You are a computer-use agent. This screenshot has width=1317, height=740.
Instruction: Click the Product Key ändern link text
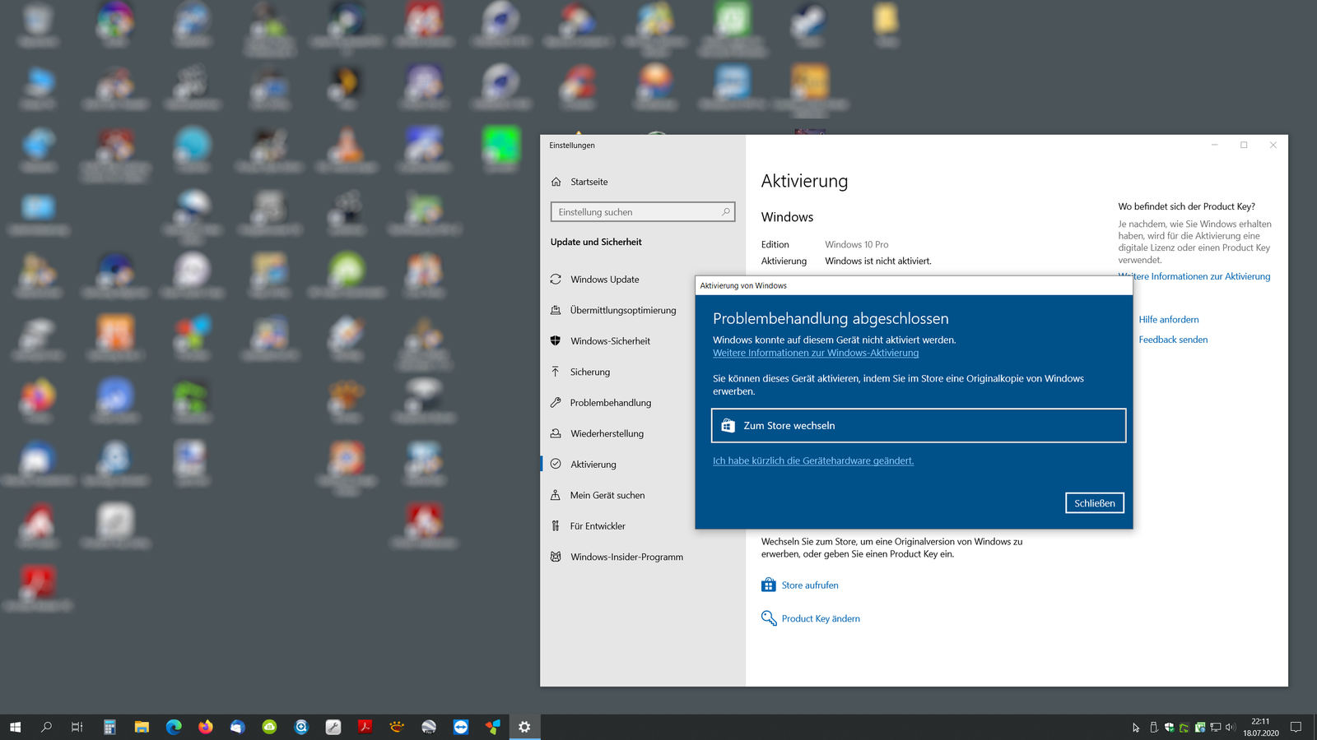pos(821,619)
